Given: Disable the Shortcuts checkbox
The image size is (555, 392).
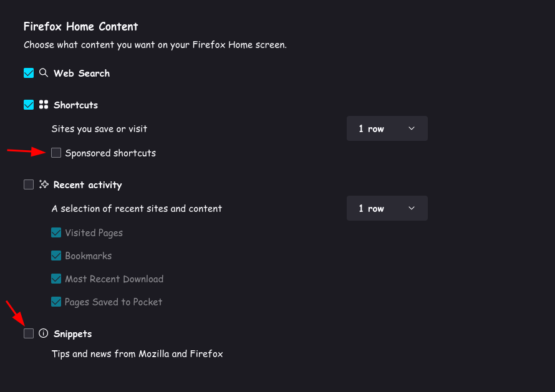Looking at the screenshot, I should click(x=29, y=105).
